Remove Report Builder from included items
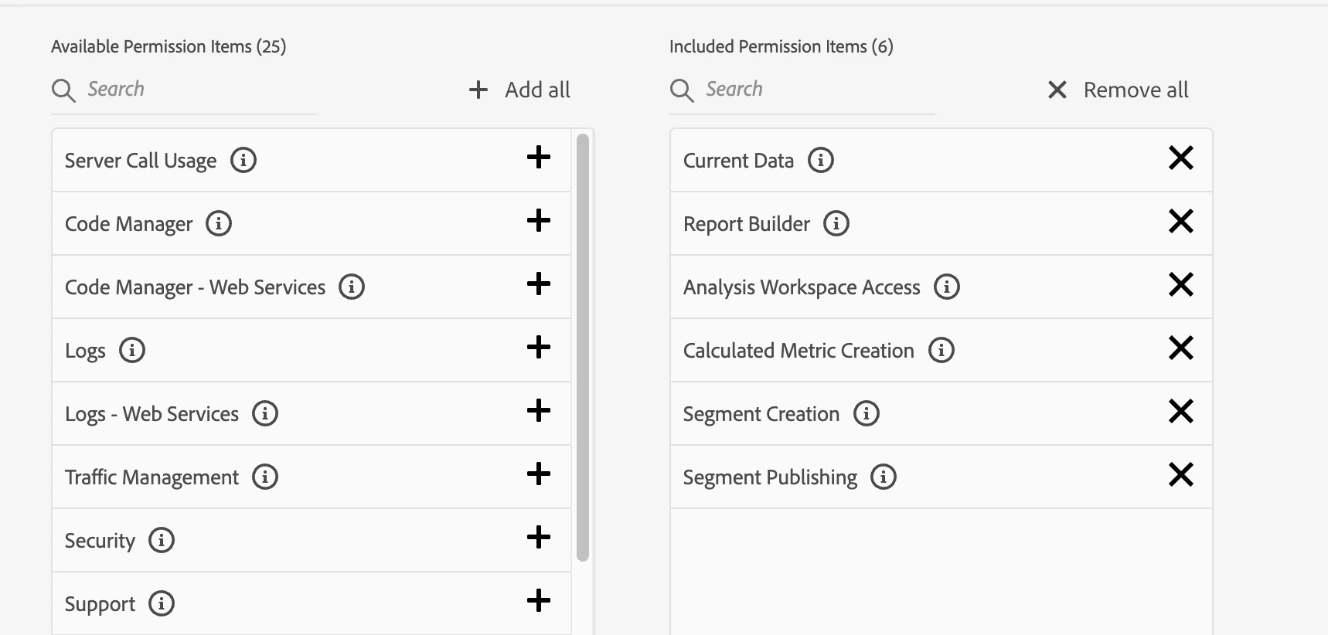 point(1180,222)
